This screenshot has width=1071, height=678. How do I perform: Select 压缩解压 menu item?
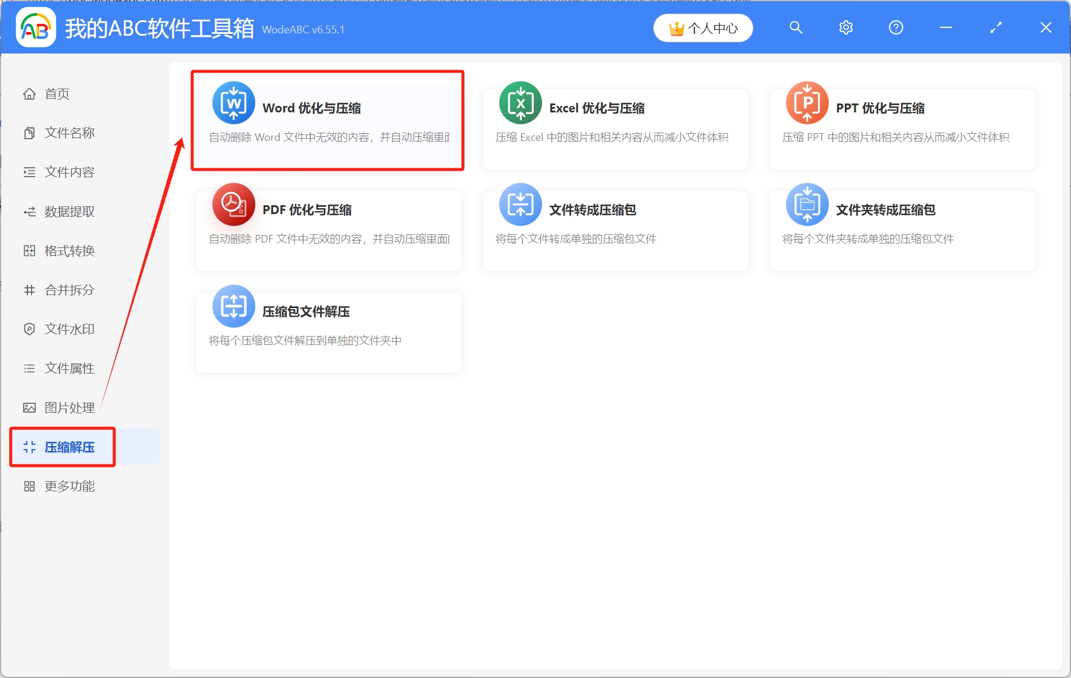click(x=84, y=447)
